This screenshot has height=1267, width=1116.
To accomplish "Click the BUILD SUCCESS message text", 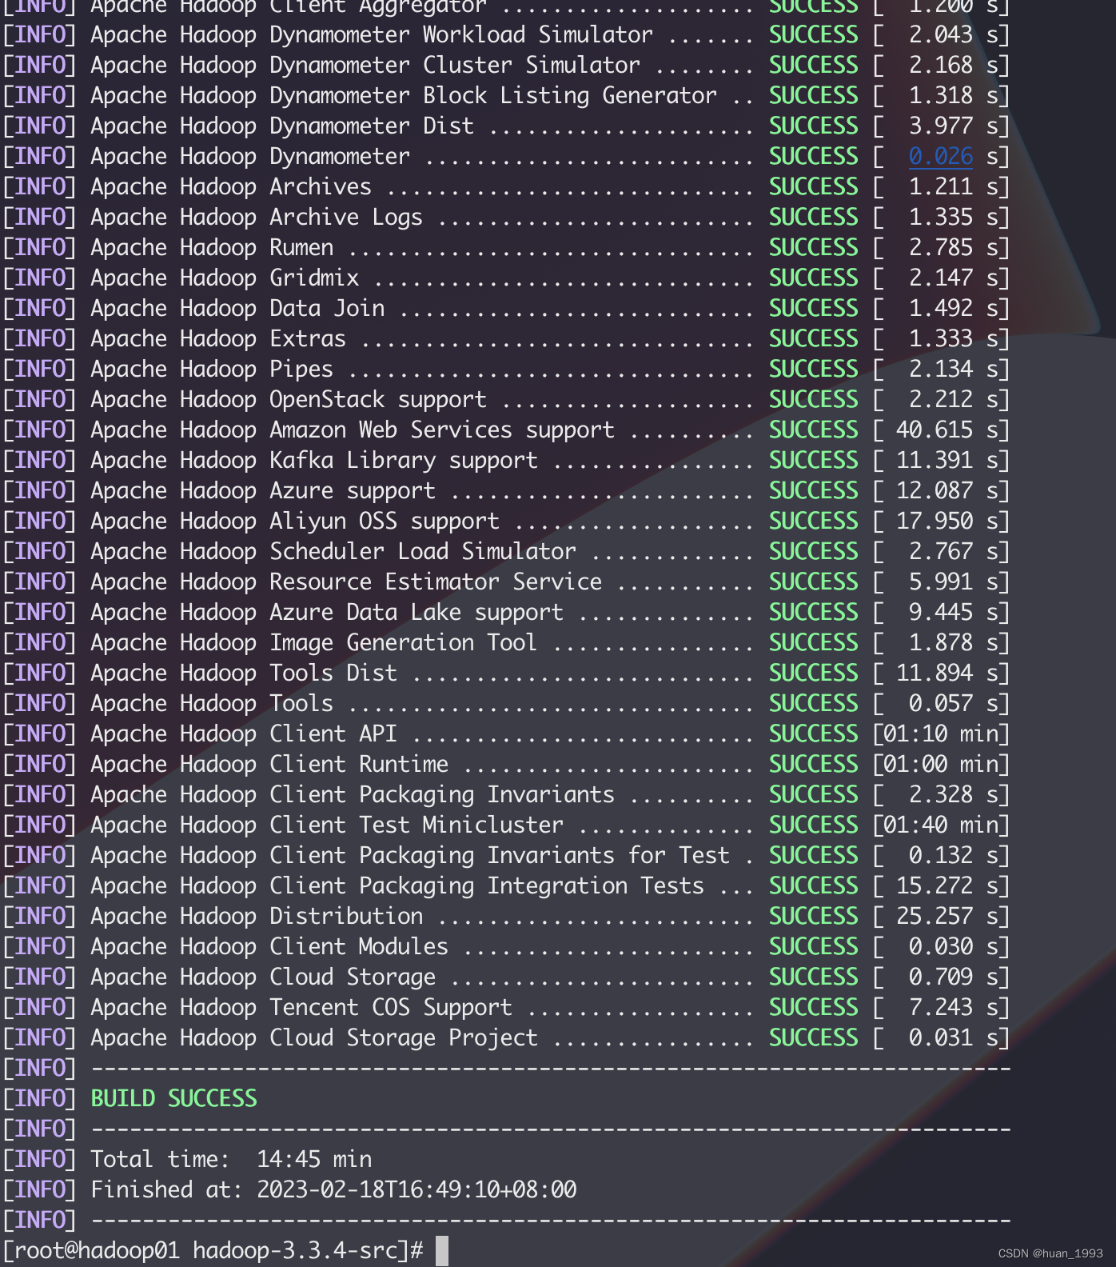I will [173, 1098].
